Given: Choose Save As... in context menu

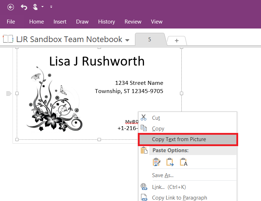Looking at the screenshot, I should click(x=187, y=175).
